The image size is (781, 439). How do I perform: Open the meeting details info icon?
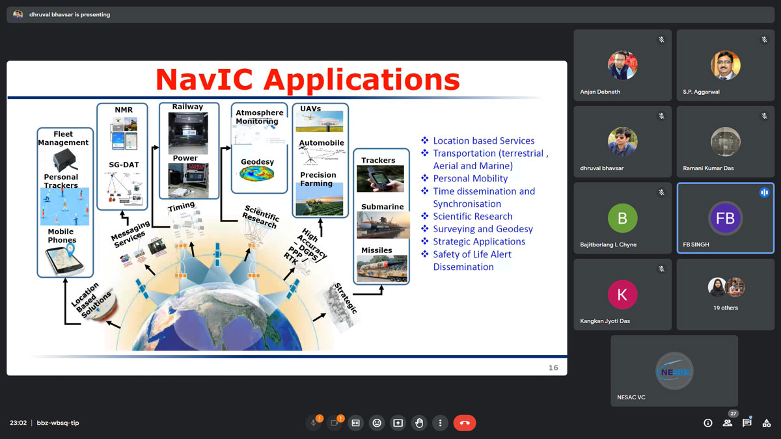click(x=708, y=423)
